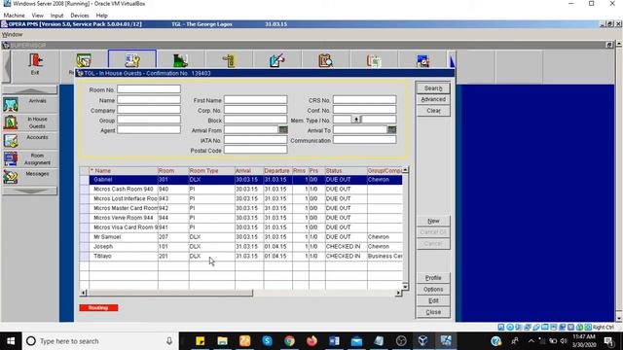
Task: Open the Mem. Type dropdown arrow
Action: point(356,120)
